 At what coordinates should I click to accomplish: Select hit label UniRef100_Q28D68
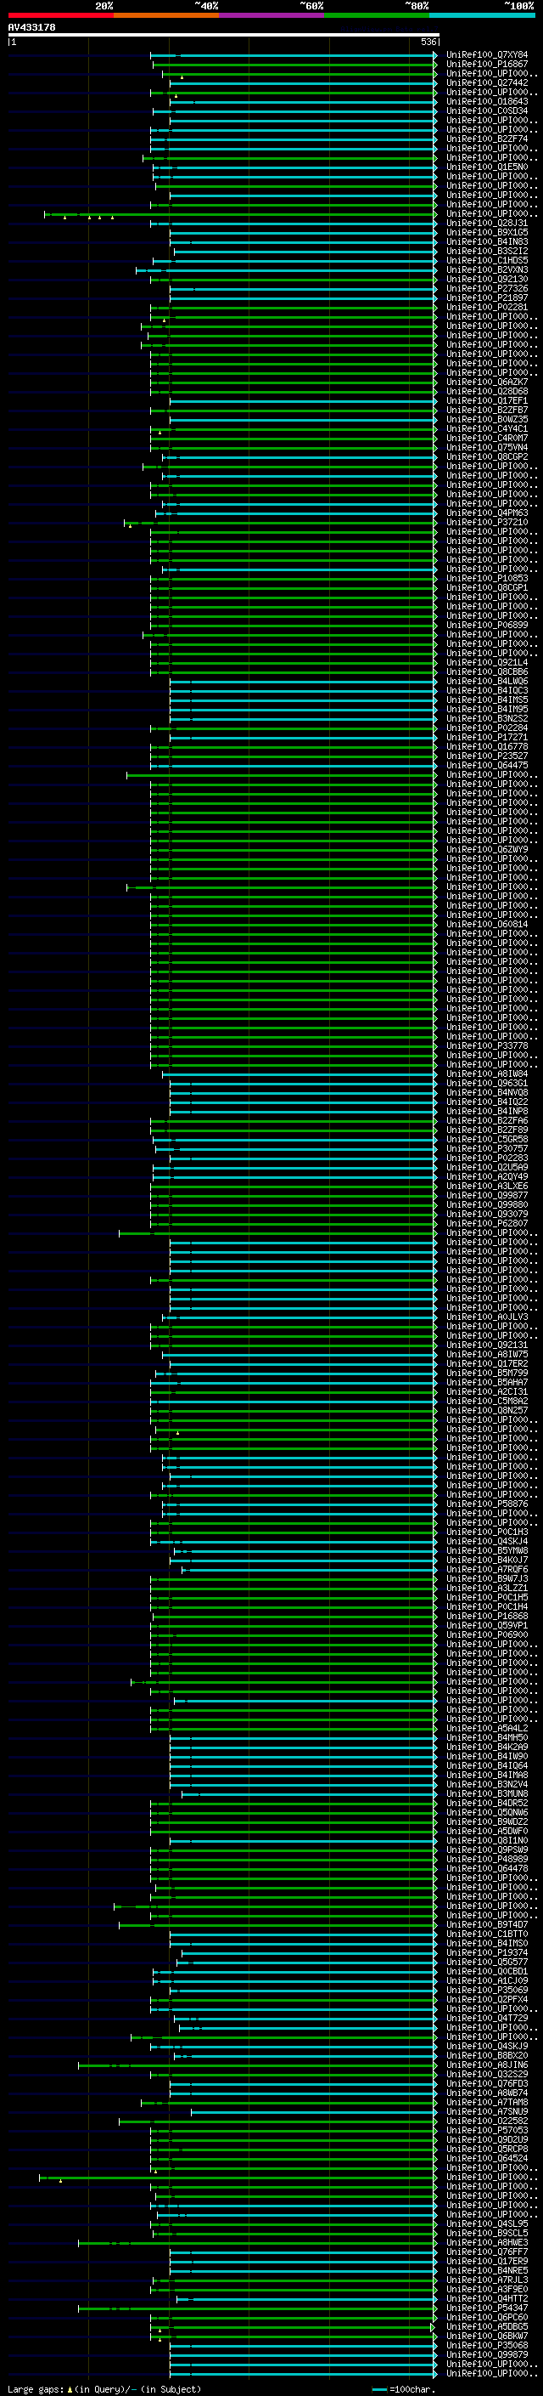point(487,392)
